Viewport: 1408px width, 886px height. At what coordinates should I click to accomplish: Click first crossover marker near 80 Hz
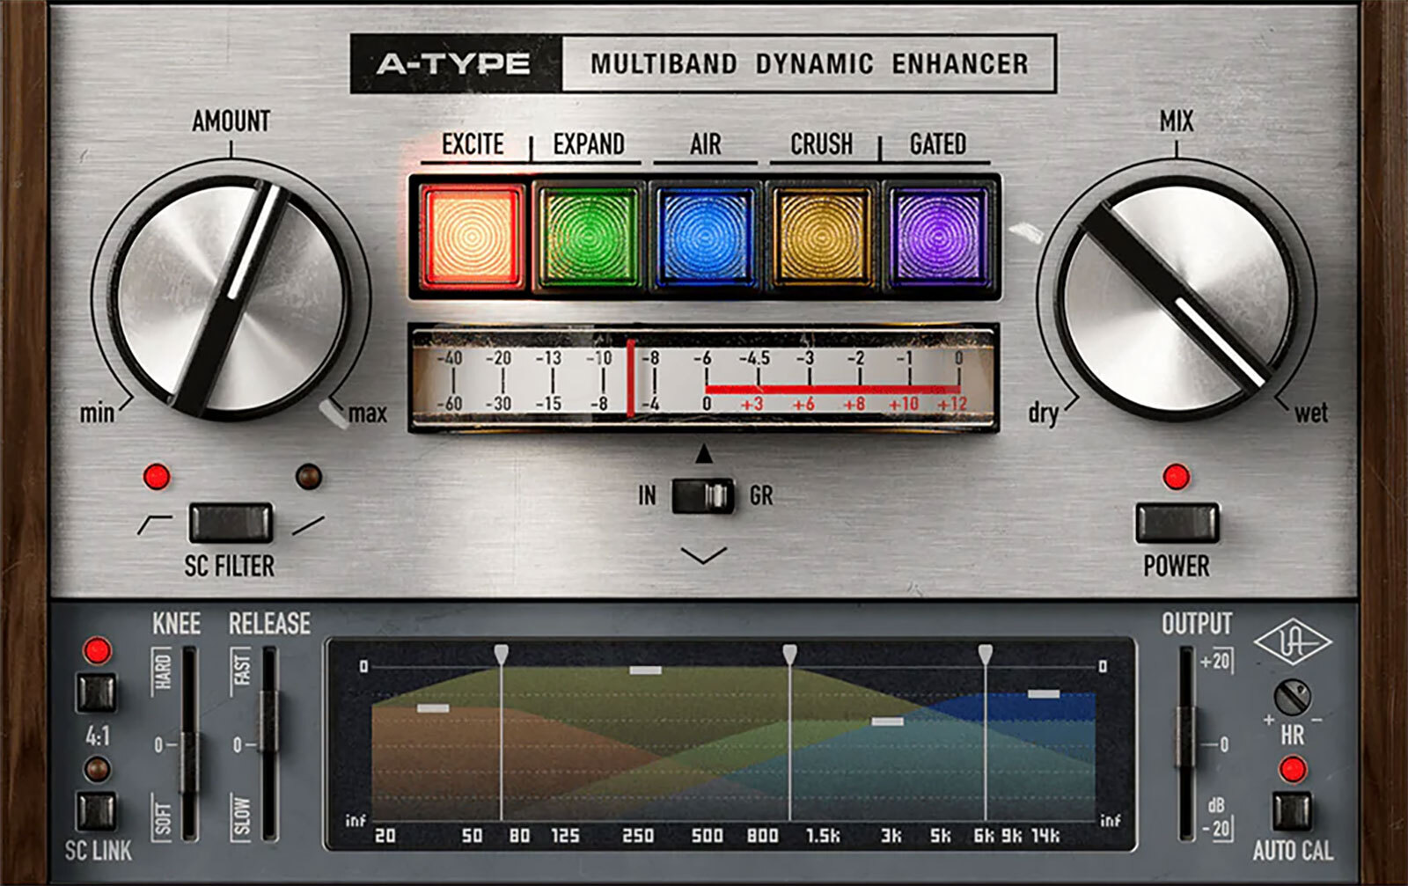click(501, 654)
